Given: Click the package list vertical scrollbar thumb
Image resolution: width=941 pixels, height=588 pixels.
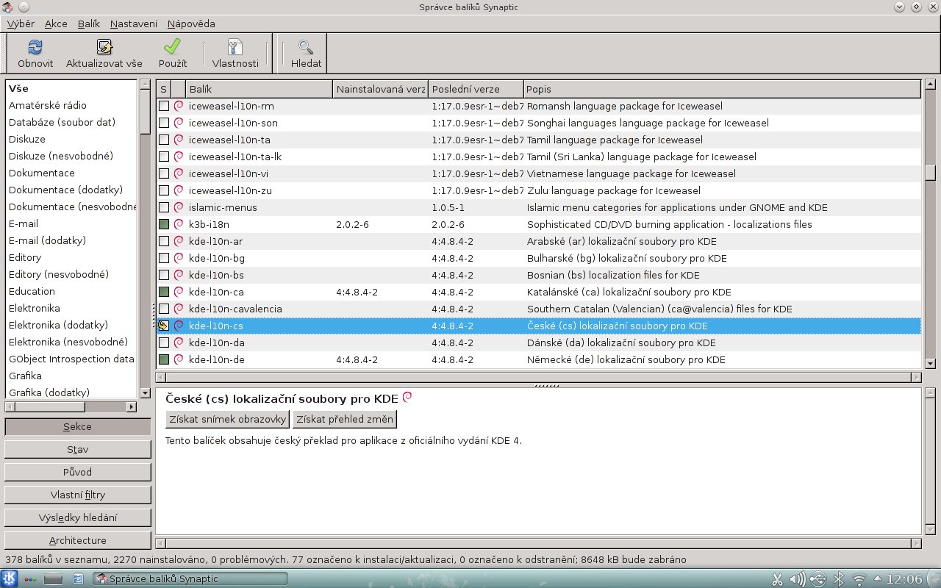Looking at the screenshot, I should point(930,172).
